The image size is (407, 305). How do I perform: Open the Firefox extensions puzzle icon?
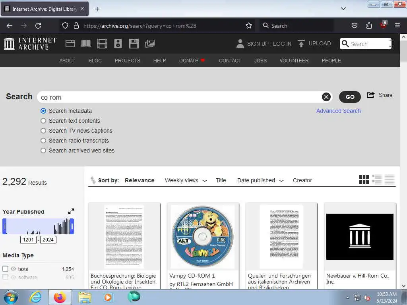pos(369,26)
